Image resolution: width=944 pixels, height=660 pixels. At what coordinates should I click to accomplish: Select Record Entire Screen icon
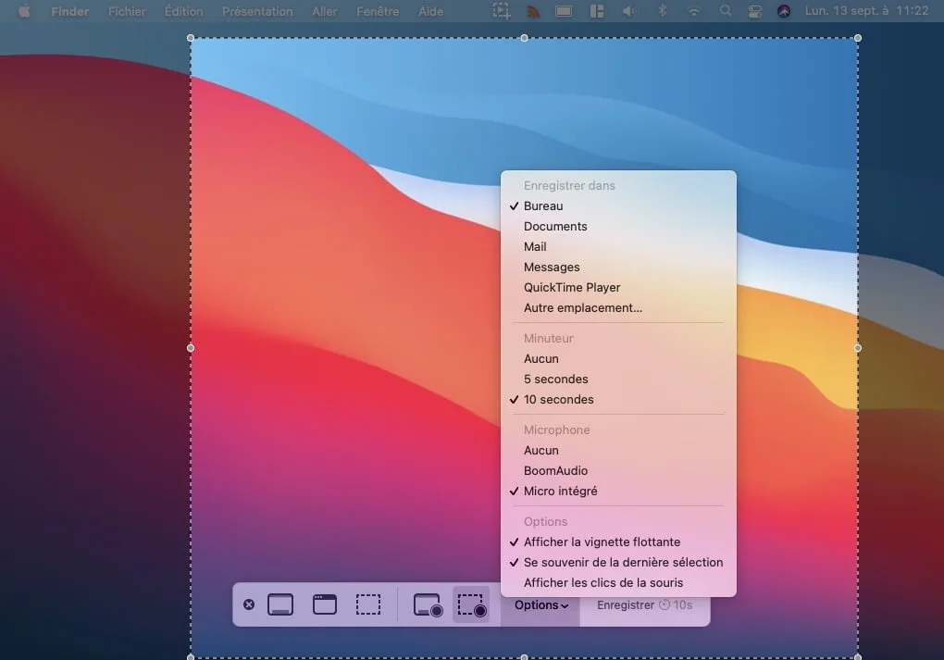pyautogui.click(x=429, y=604)
